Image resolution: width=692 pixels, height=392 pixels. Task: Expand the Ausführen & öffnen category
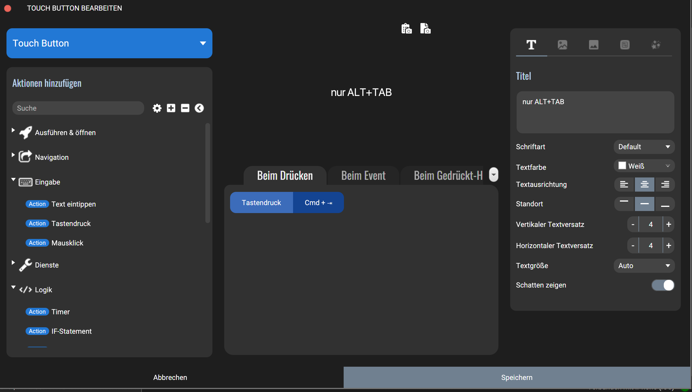(x=65, y=133)
